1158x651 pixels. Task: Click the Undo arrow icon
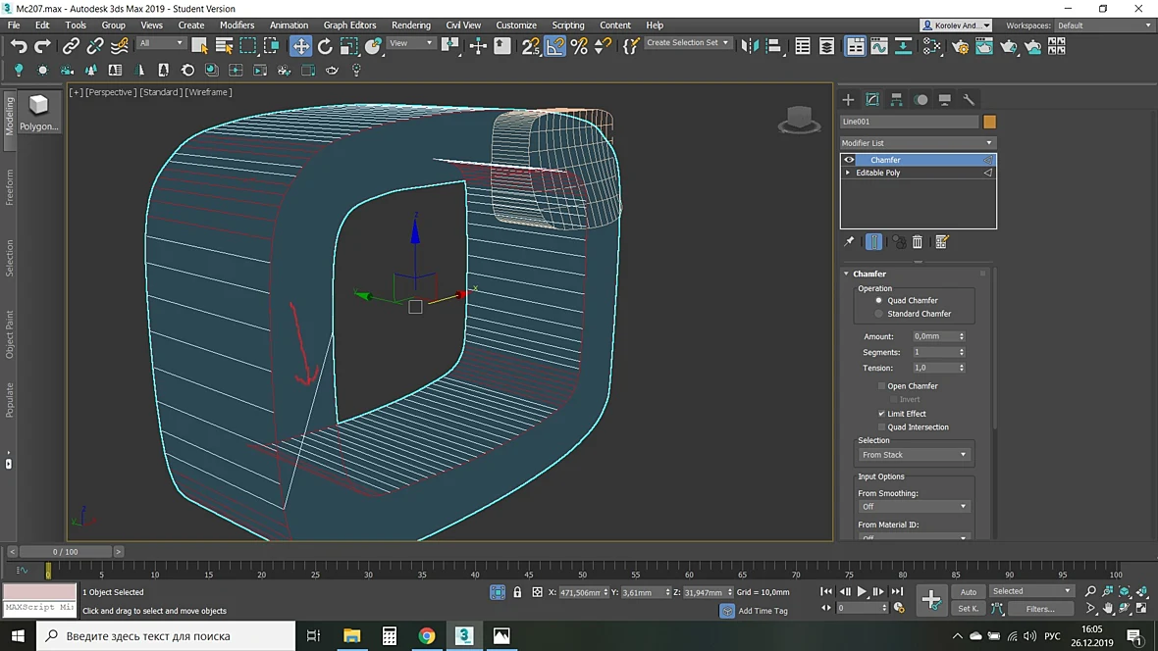point(19,46)
